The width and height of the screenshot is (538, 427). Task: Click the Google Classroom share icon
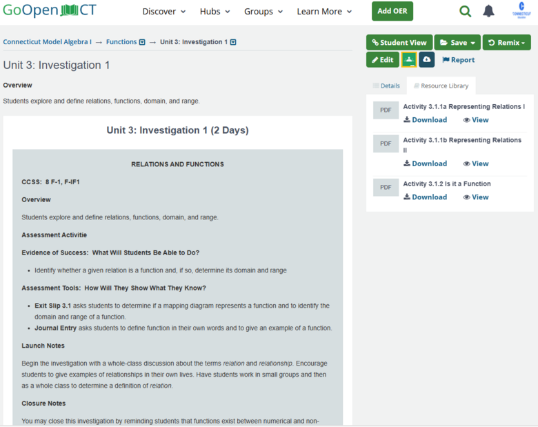click(409, 60)
